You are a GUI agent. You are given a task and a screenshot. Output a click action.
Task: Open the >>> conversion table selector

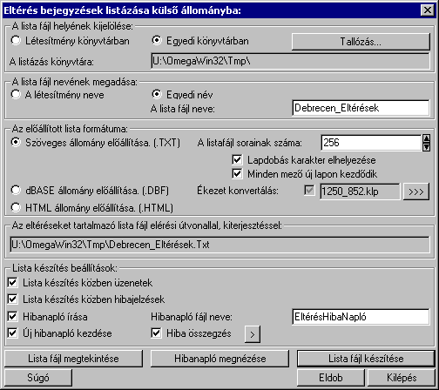pyautogui.click(x=416, y=192)
